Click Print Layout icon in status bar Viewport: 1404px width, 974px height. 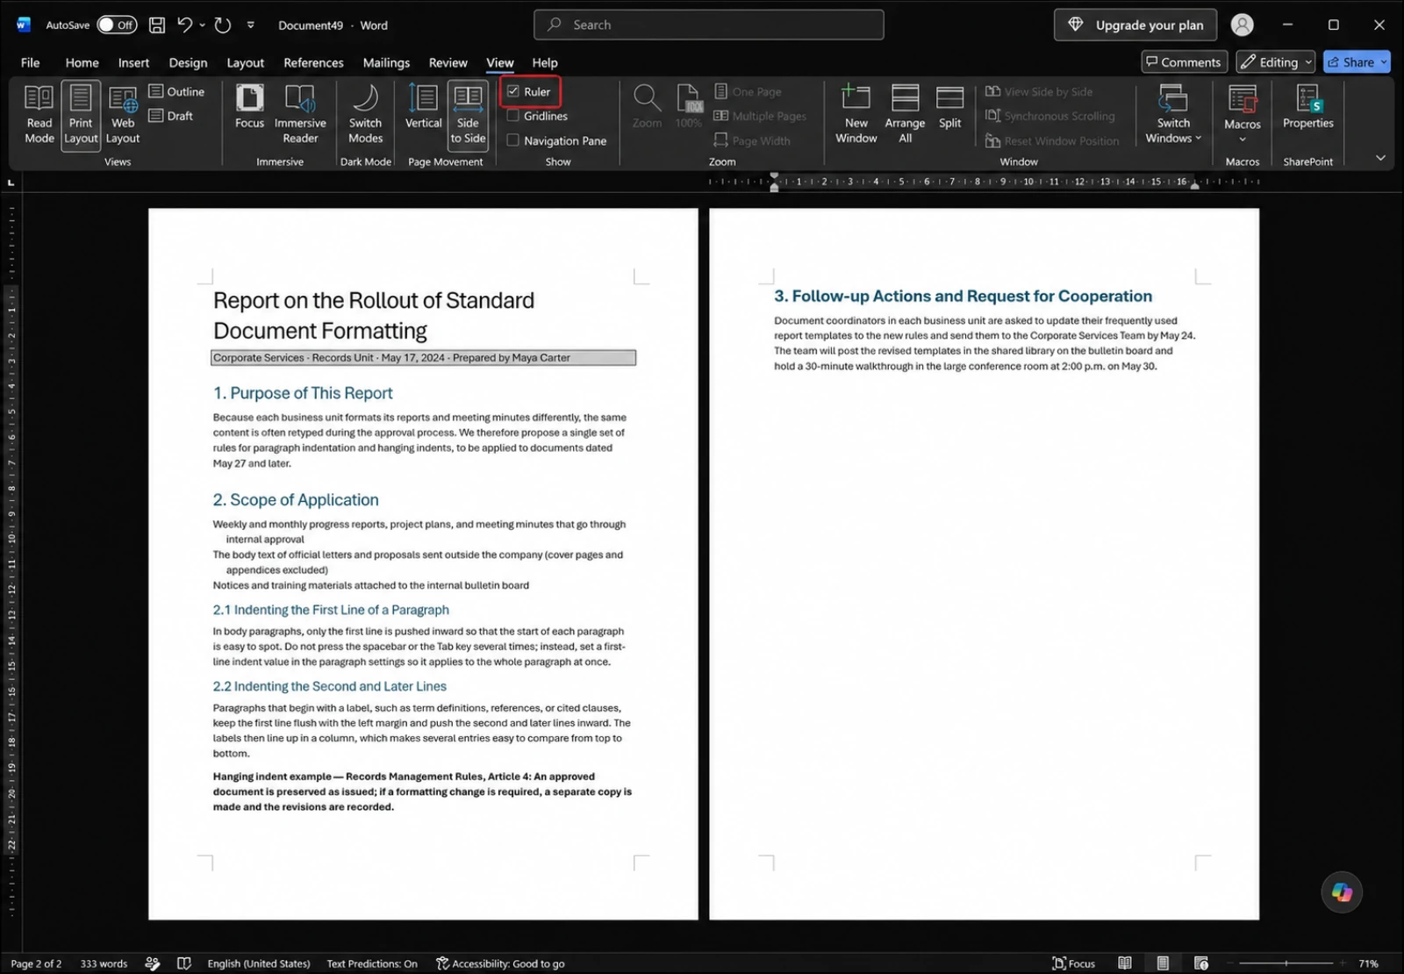pos(1163,963)
